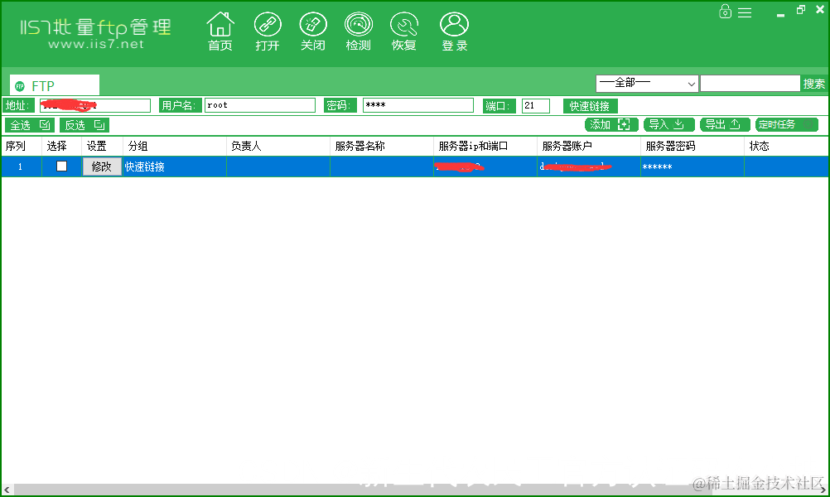Focus the 密码 password field
The width and height of the screenshot is (830, 497).
pos(418,105)
